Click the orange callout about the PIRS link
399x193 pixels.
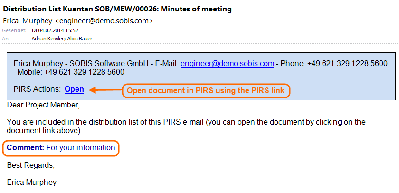click(206, 90)
